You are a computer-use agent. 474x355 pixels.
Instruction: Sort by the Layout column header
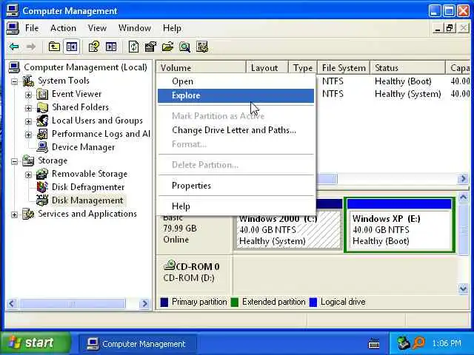pos(267,67)
